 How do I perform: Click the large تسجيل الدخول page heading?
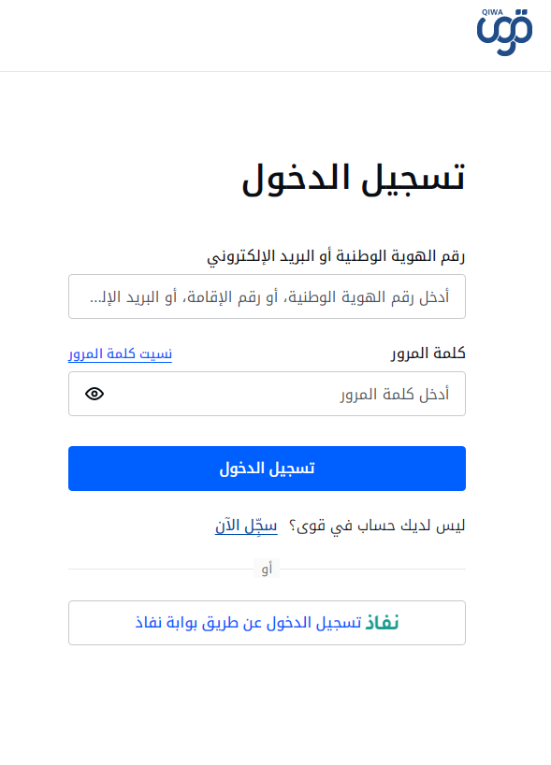[x=354, y=179]
